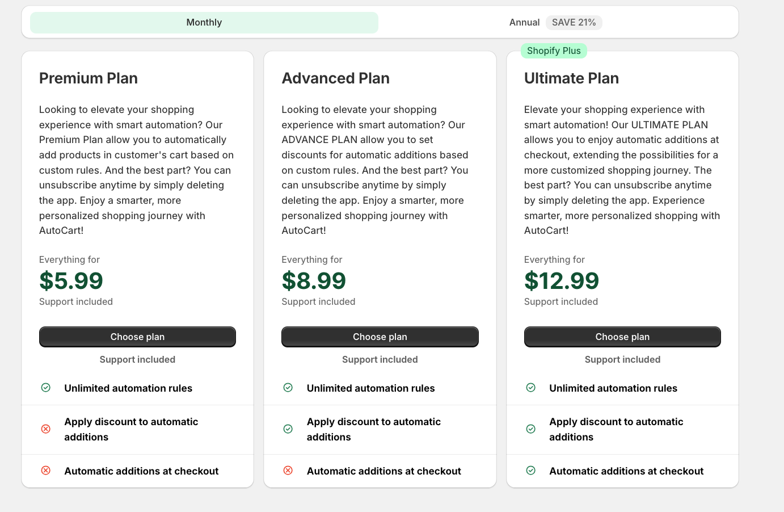Switch to Annual billing tab
Viewport: 784px width, 512px height.
click(524, 23)
